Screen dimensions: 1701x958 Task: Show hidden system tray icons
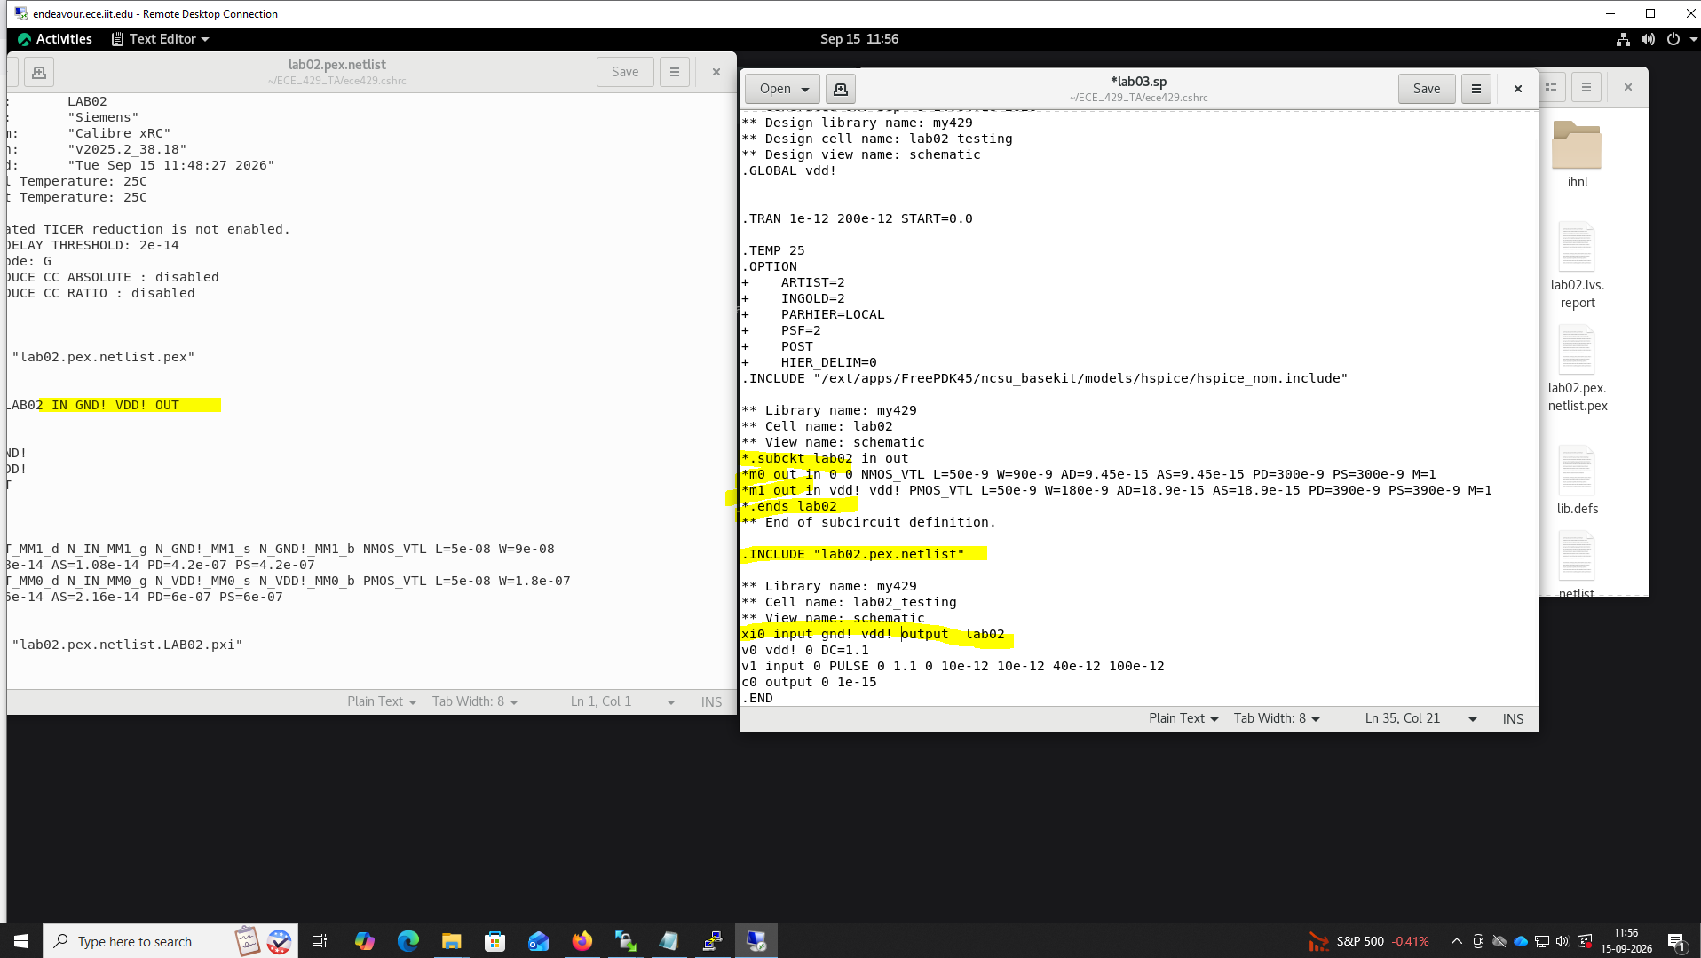(1456, 941)
